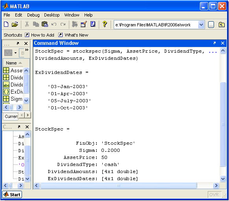Open the What's New shortcut
Screen dimensions: 229x201
click(x=73, y=35)
